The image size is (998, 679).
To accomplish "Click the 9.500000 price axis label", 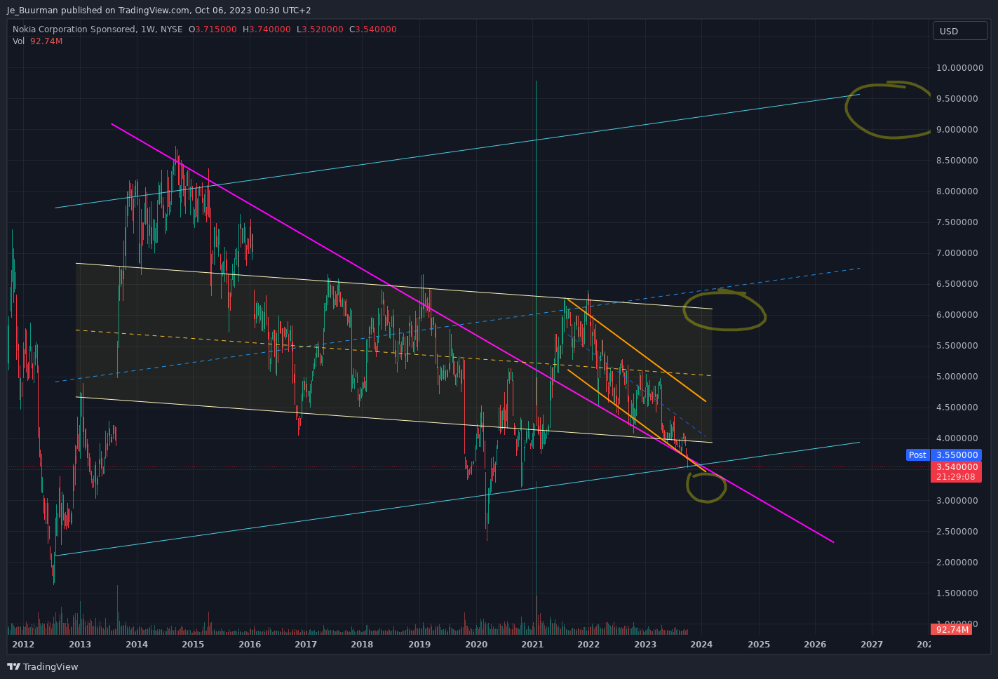I will (957, 98).
